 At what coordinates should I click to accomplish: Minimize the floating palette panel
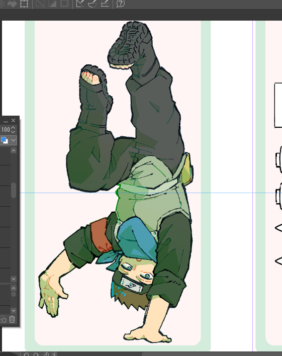pyautogui.click(x=6, y=121)
